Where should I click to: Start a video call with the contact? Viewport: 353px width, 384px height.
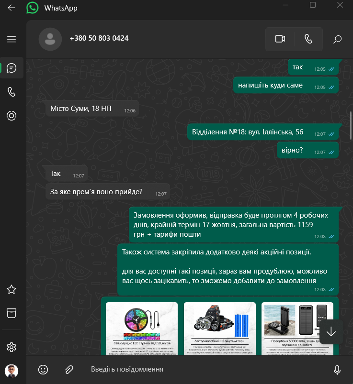pyautogui.click(x=280, y=39)
